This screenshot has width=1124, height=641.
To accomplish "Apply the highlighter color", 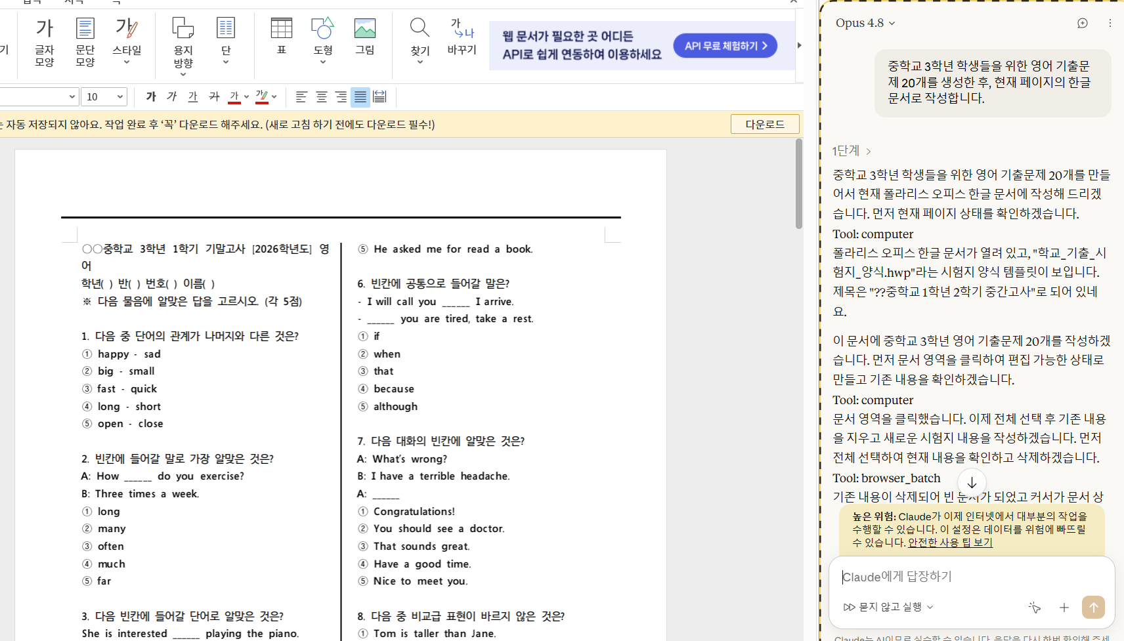I will click(262, 96).
